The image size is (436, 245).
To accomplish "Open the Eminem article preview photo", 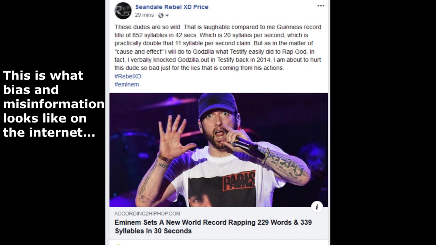I will pos(219,150).
